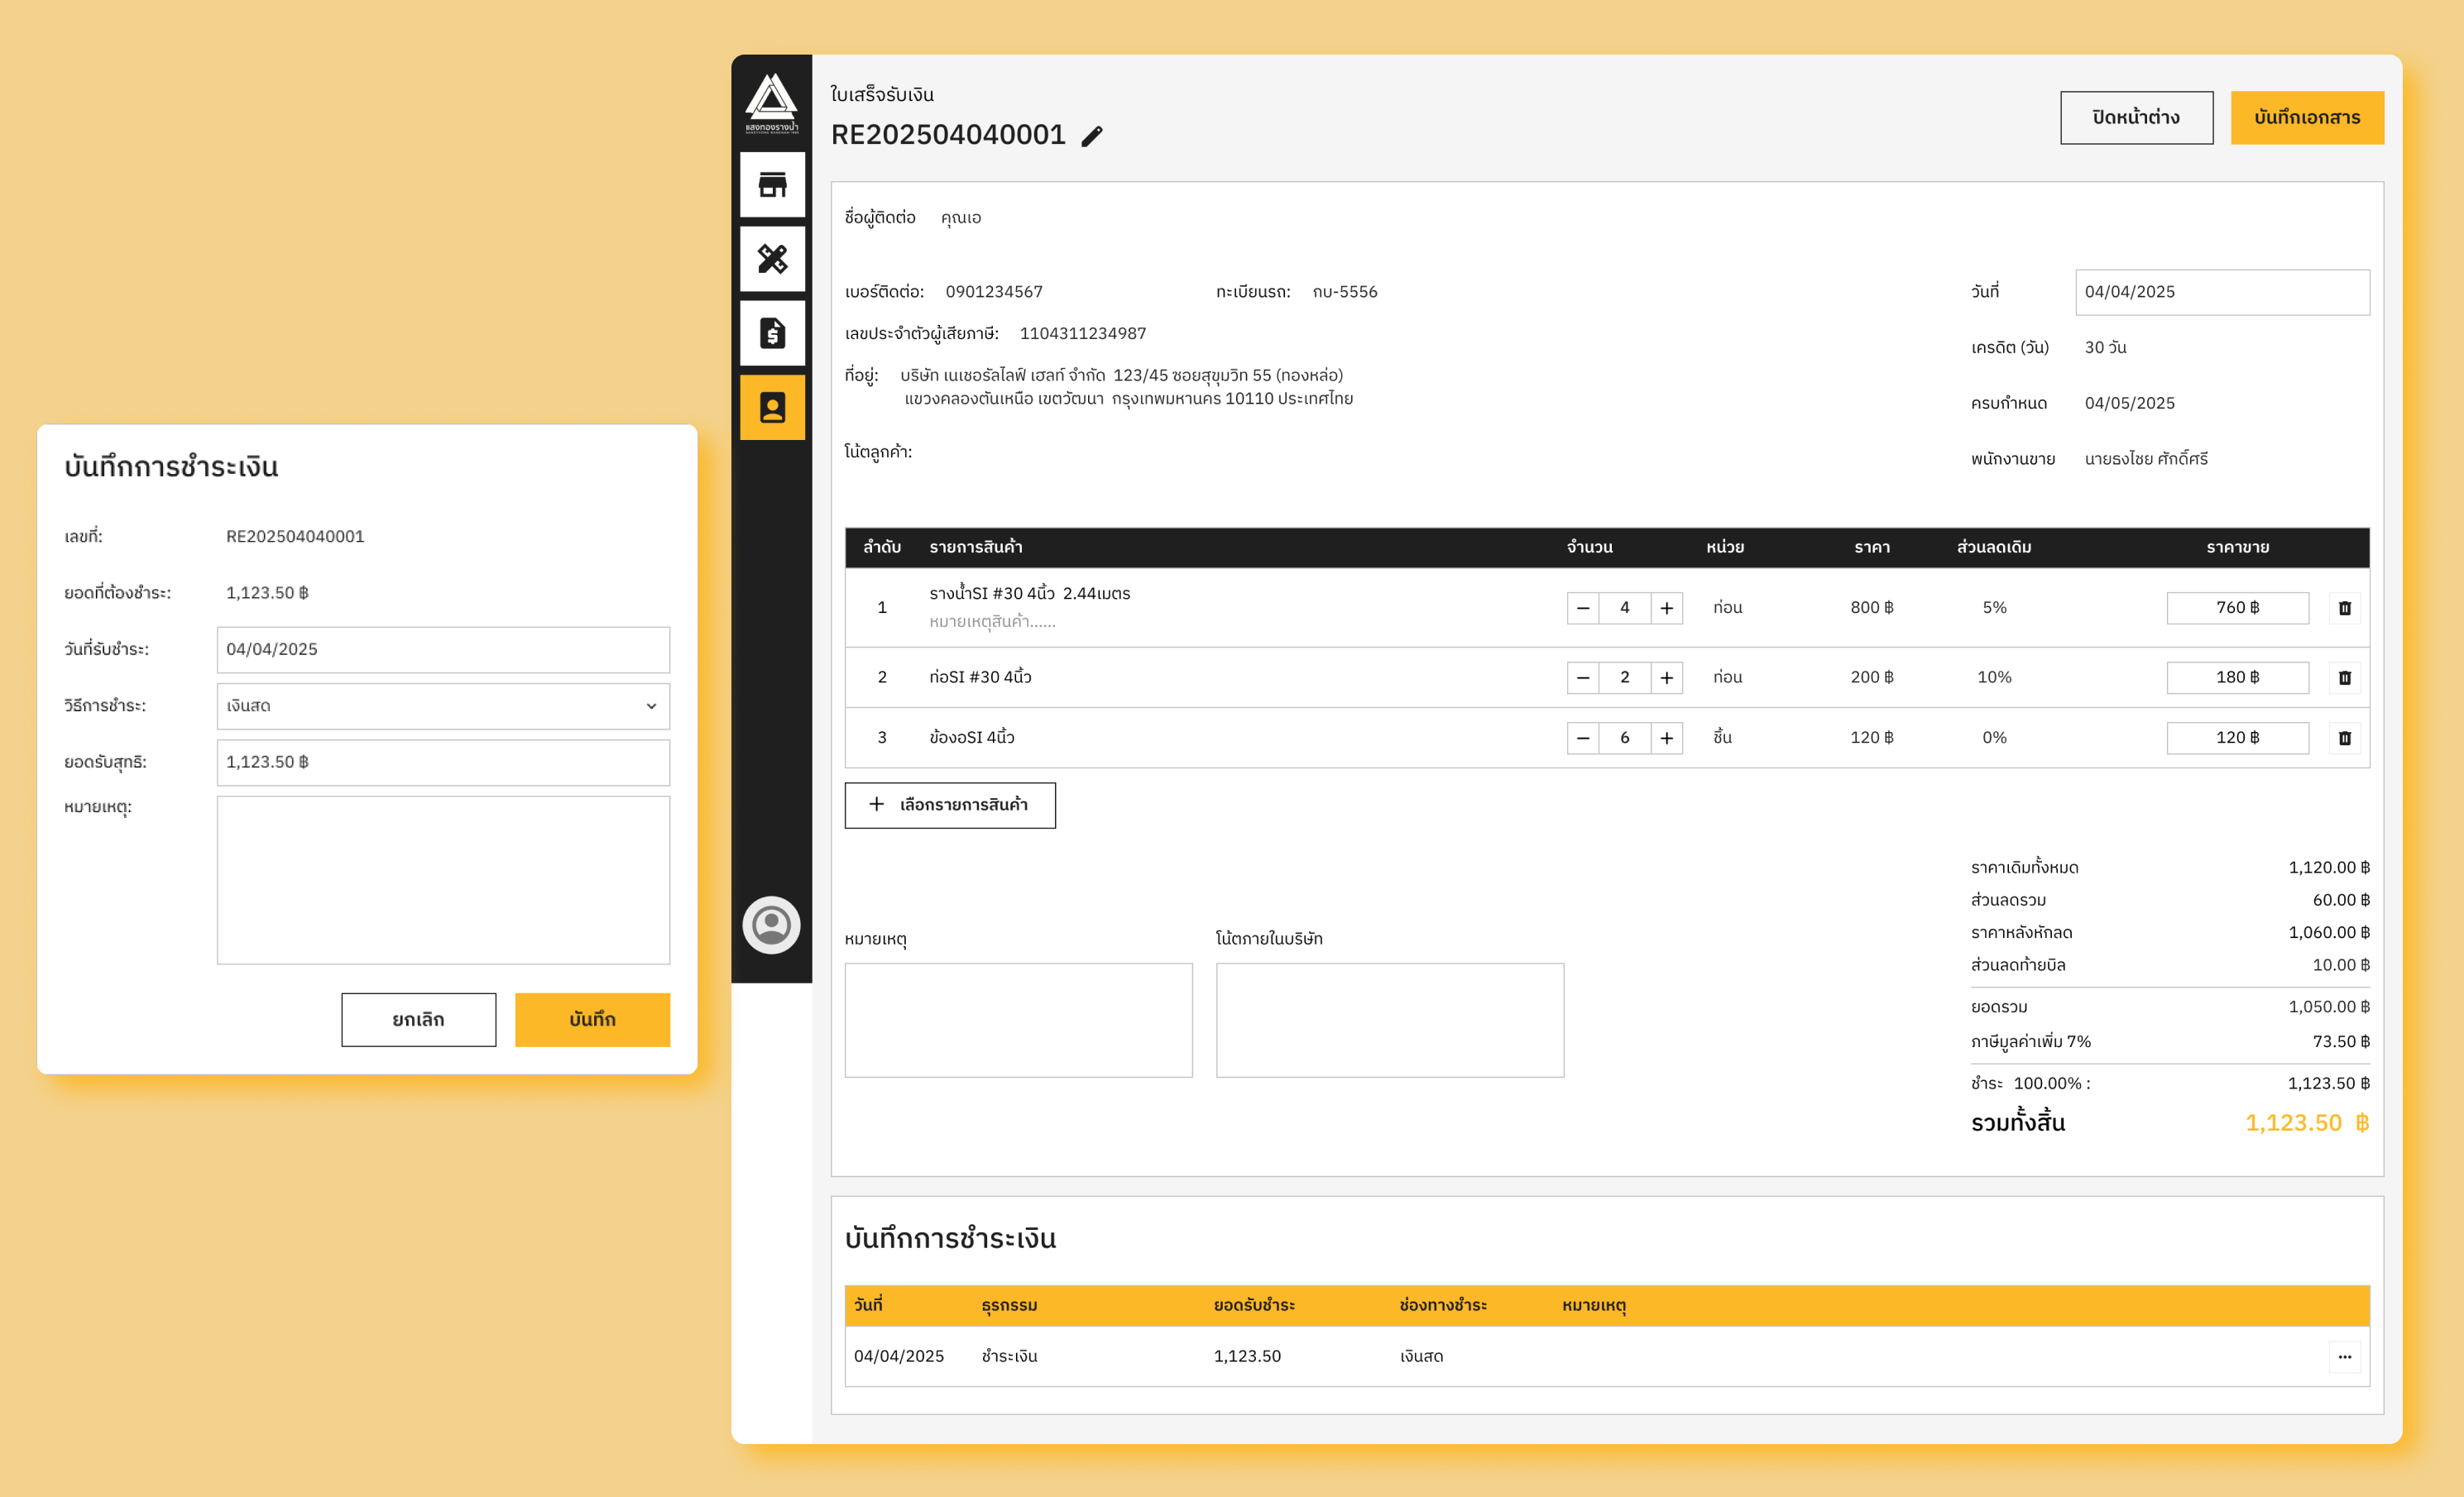Open the contacts panel from the sidebar
This screenshot has width=2464, height=1497.
[772, 408]
